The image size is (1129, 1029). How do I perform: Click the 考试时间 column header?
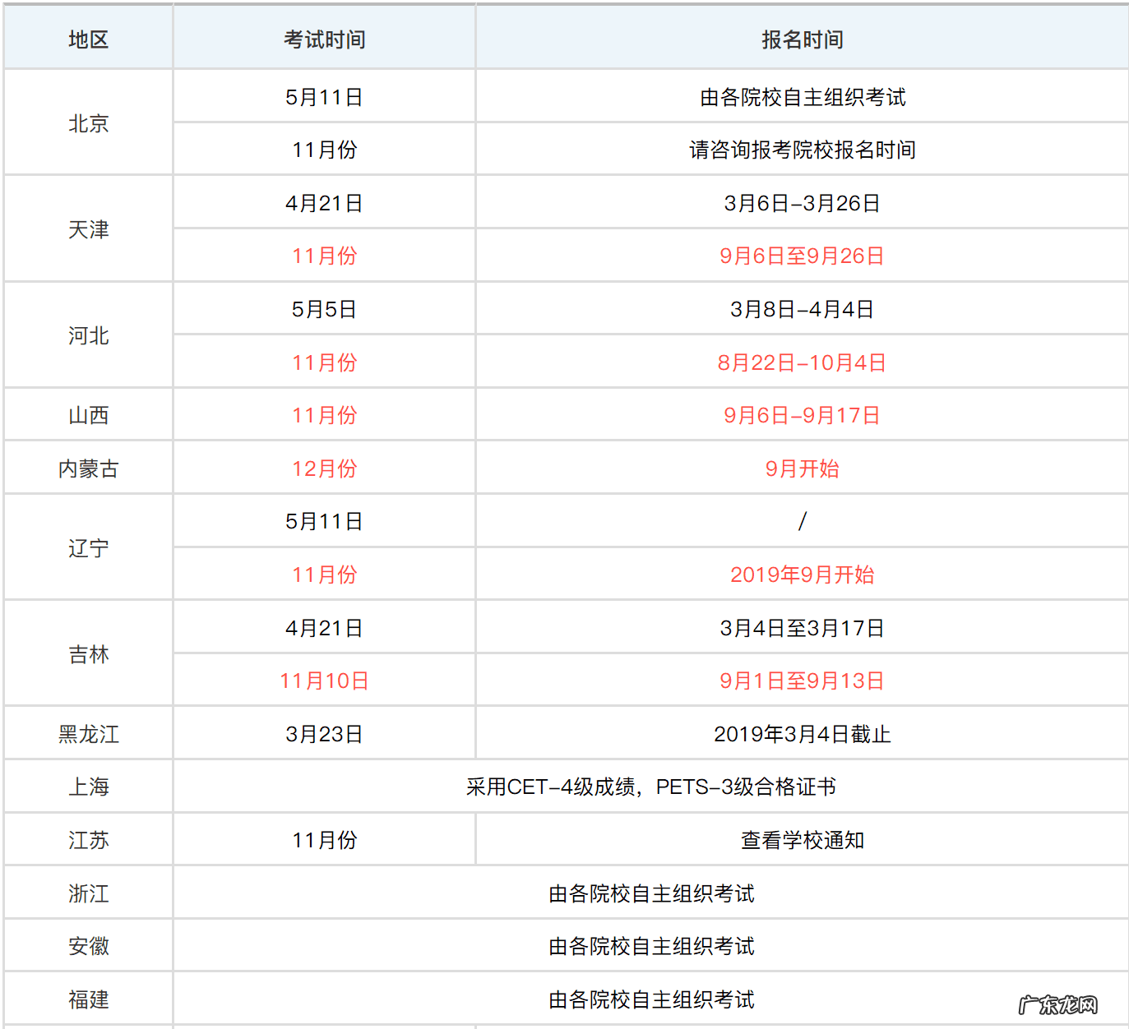pos(324,39)
